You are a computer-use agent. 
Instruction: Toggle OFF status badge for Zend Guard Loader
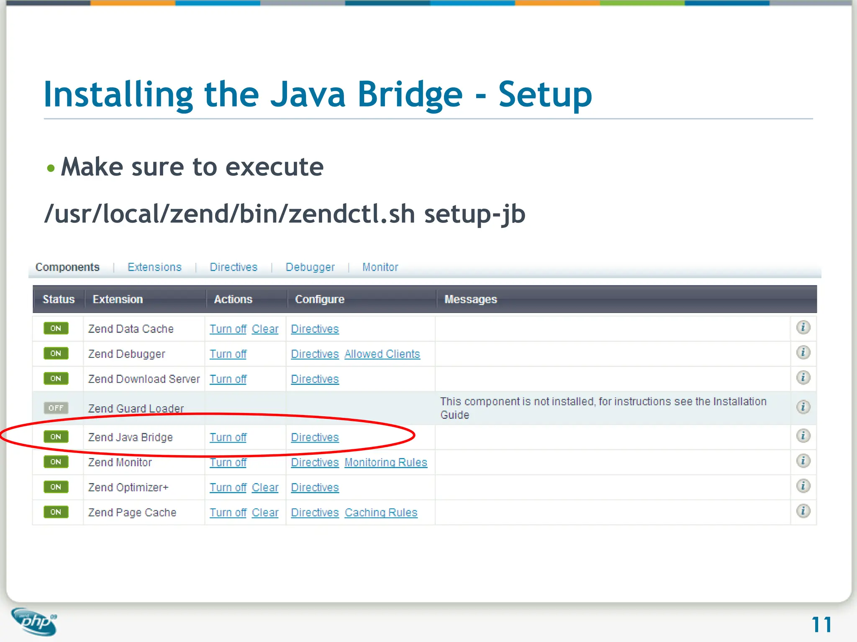tap(56, 408)
